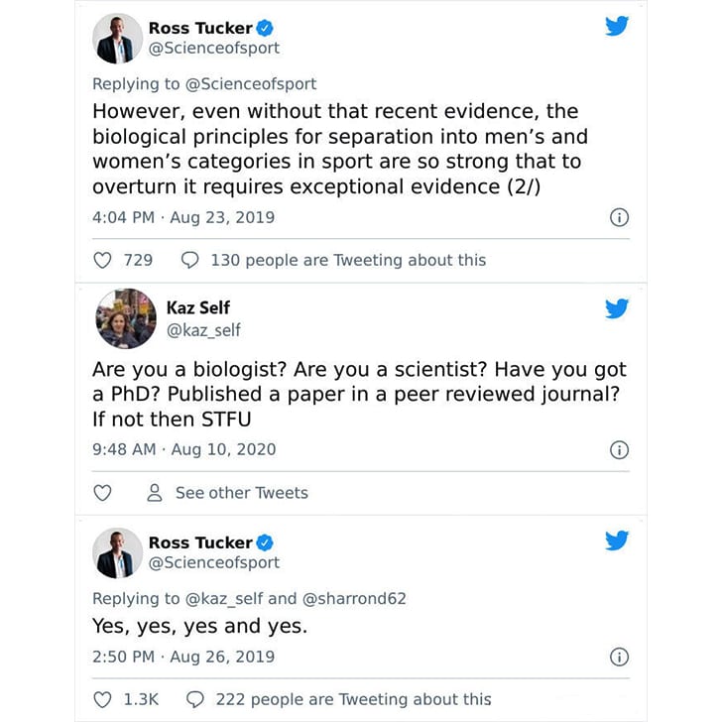This screenshot has width=722, height=722.
Task: Like Kaz Self's tweet via heart icon
Action: tap(102, 493)
